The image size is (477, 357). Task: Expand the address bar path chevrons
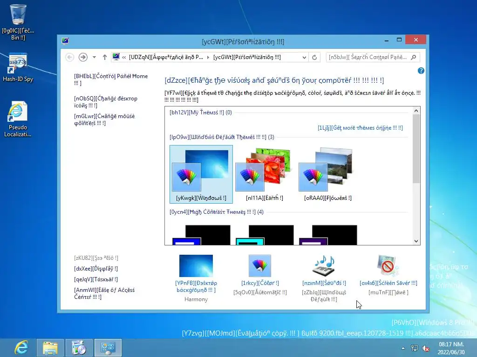(124, 57)
